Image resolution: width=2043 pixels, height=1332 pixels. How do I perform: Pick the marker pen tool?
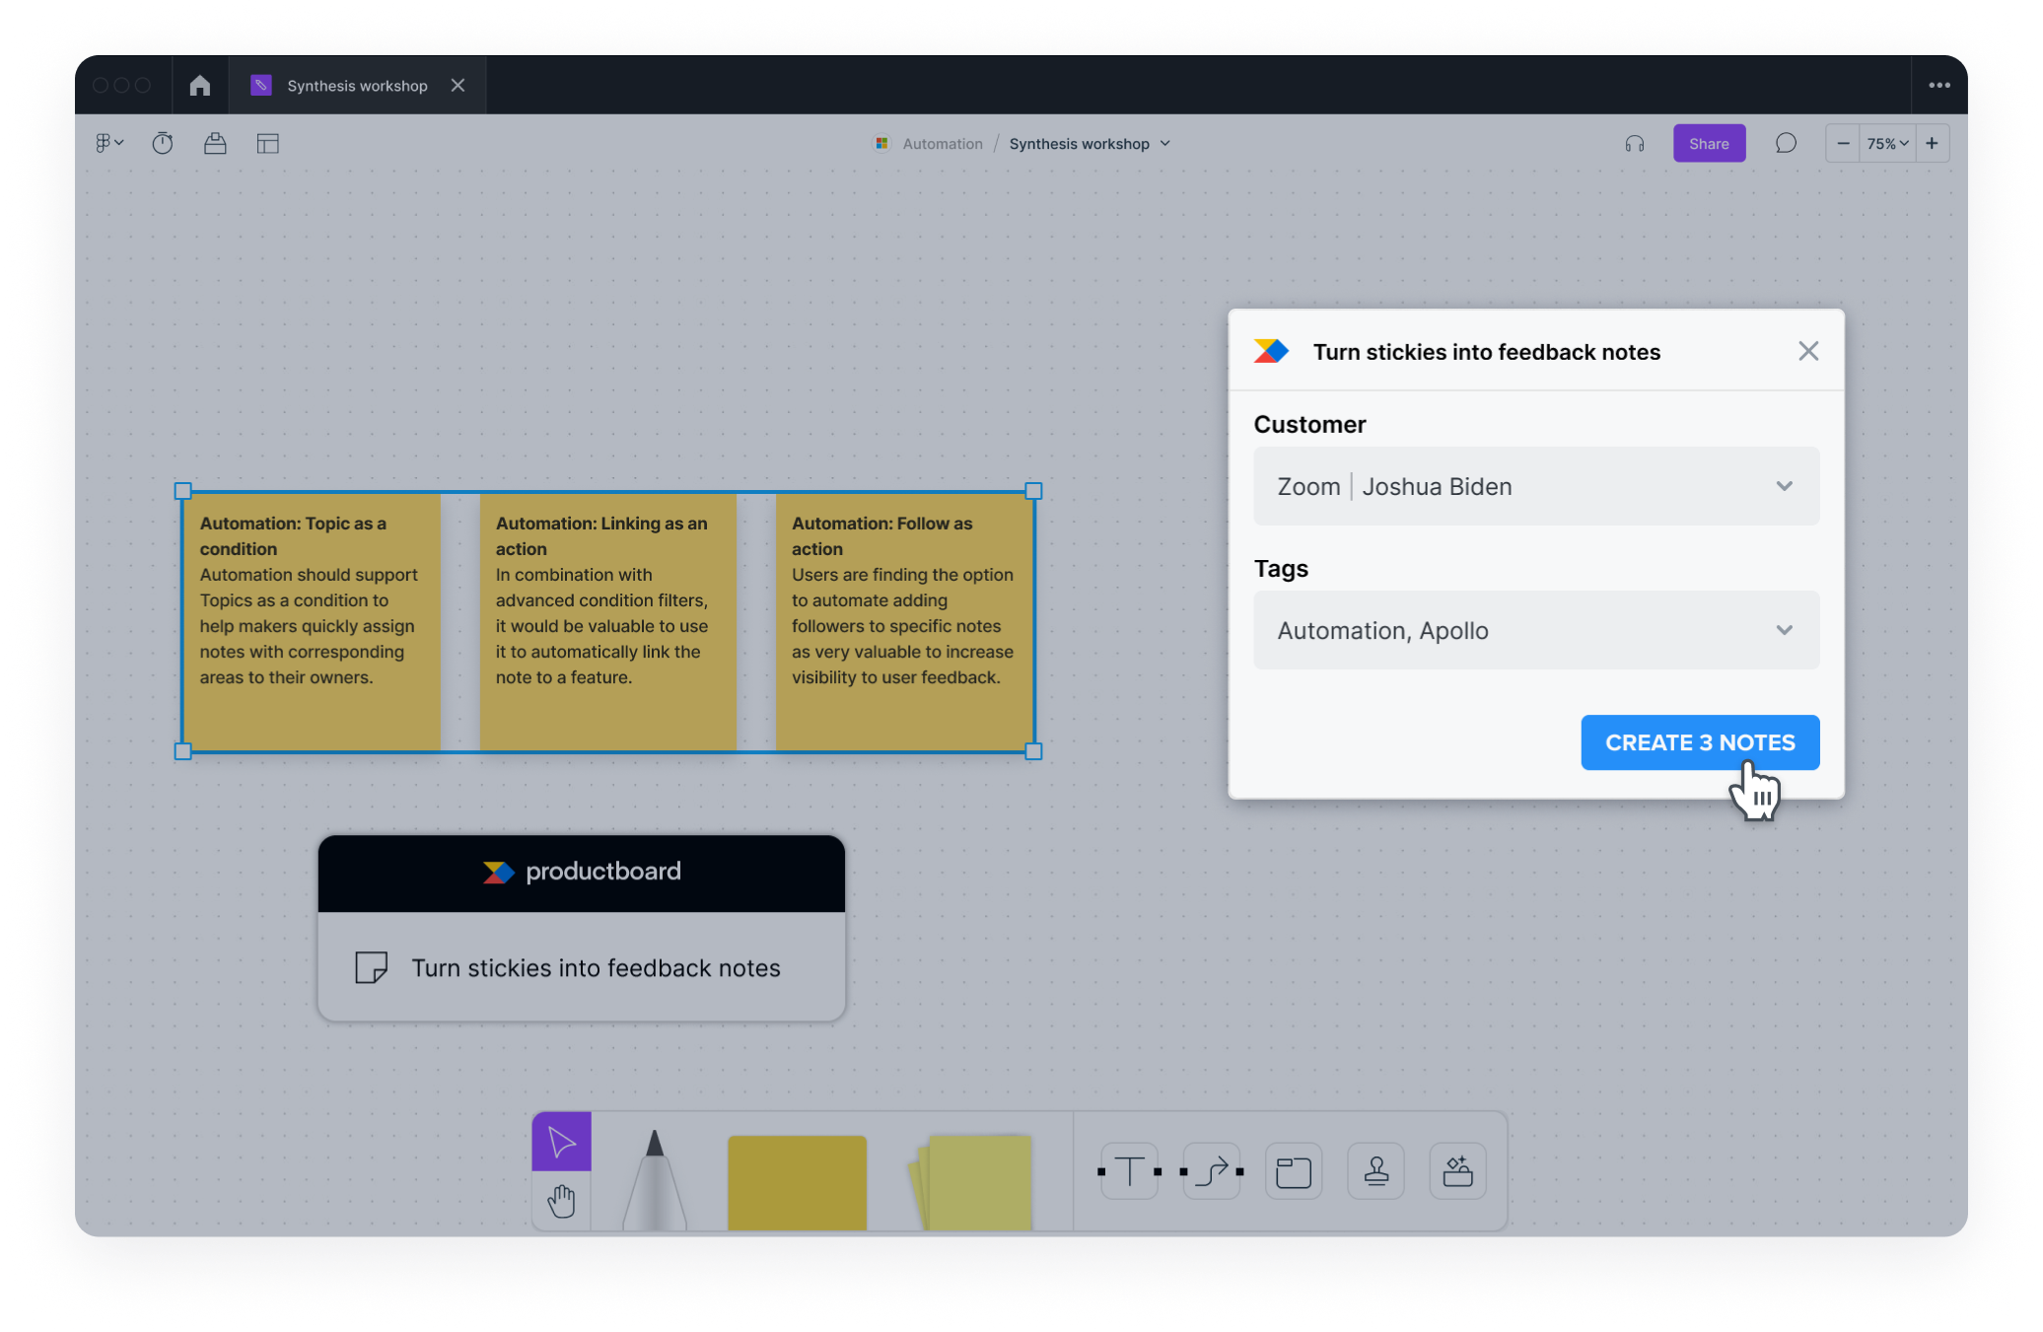click(655, 1179)
